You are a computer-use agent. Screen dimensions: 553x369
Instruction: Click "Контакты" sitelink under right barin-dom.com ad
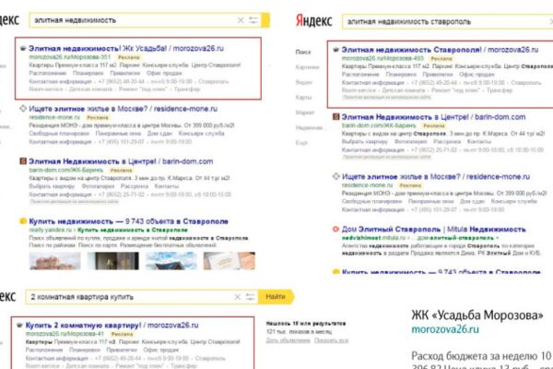click(479, 141)
